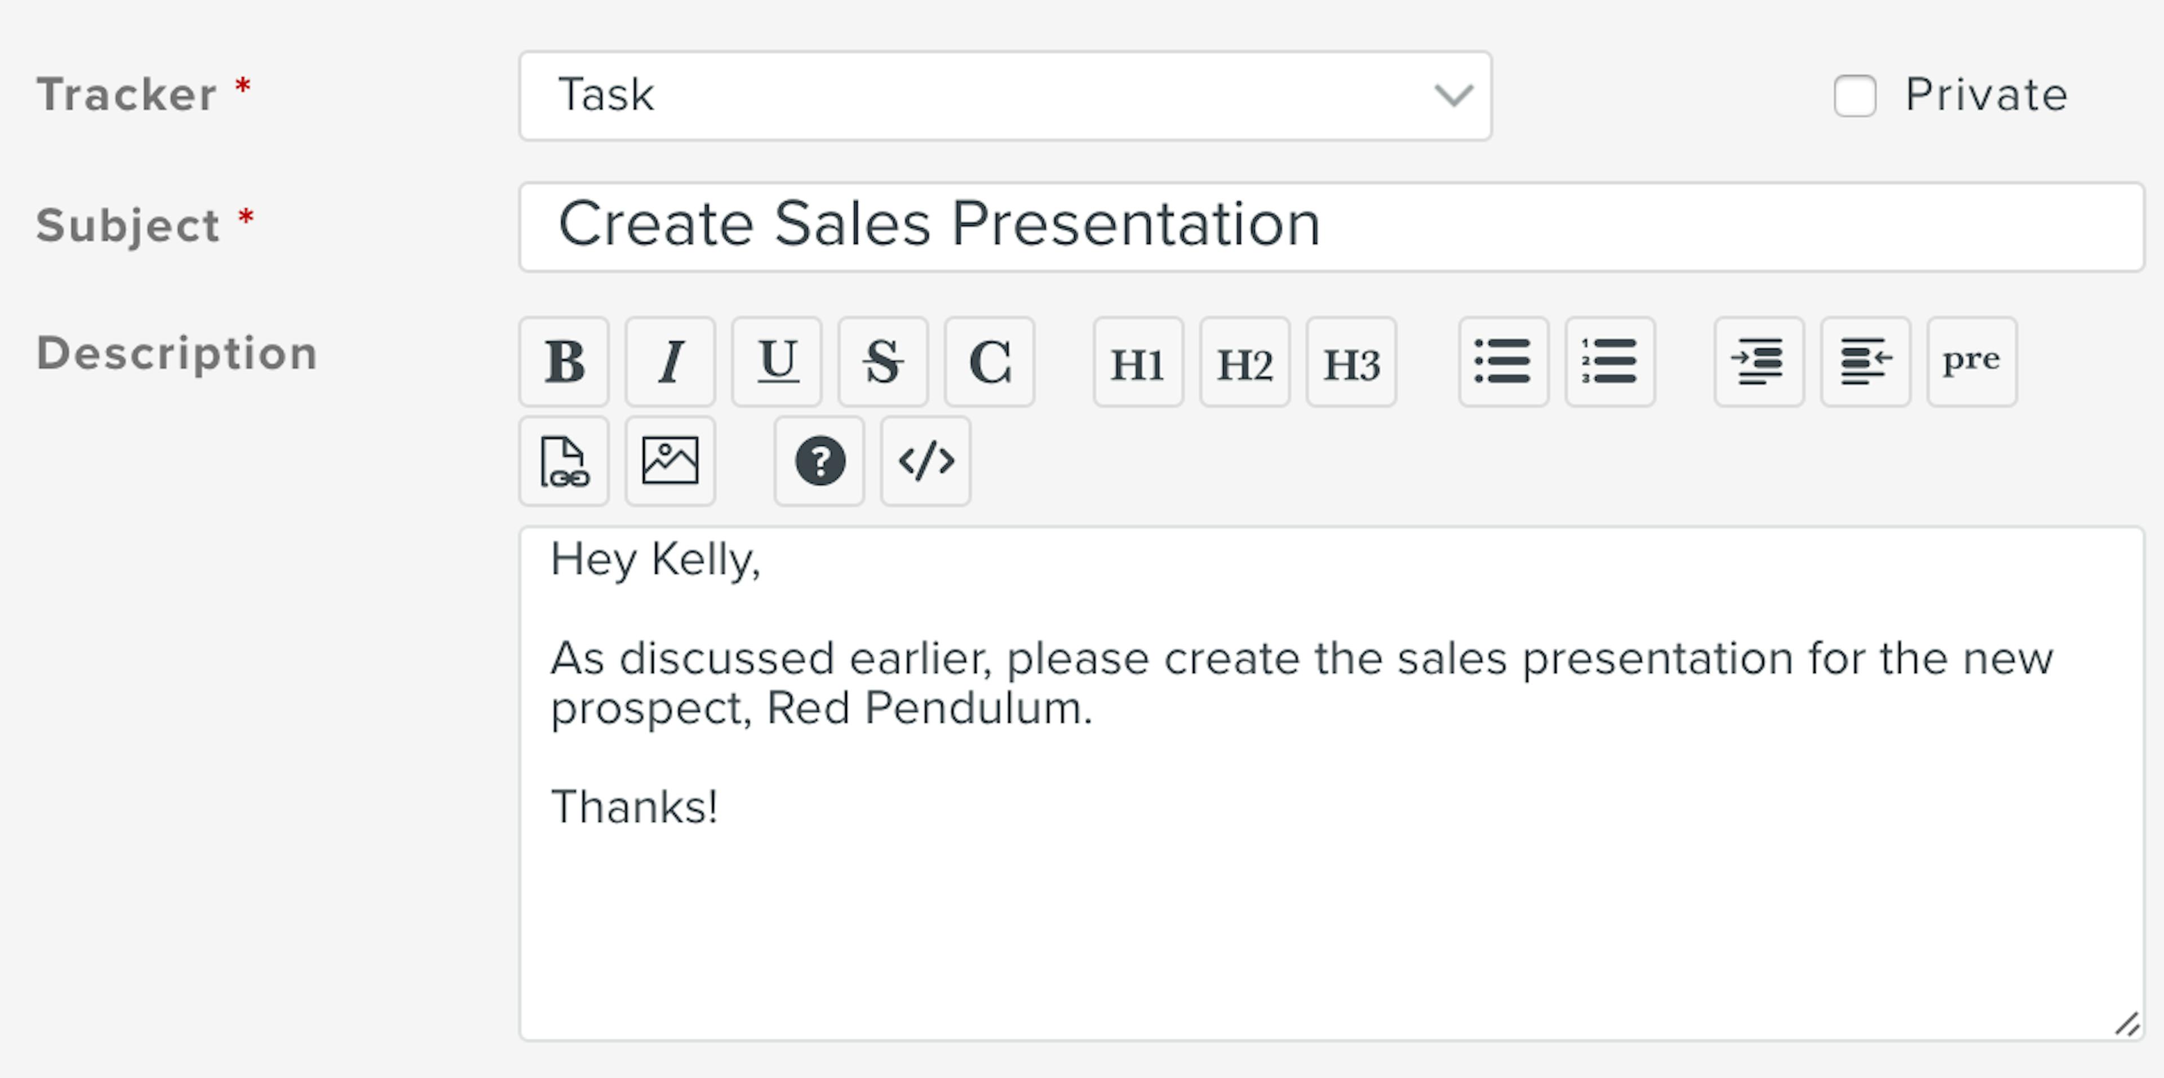2164x1078 pixels.
Task: Insert preformatted text block
Action: pyautogui.click(x=1971, y=362)
